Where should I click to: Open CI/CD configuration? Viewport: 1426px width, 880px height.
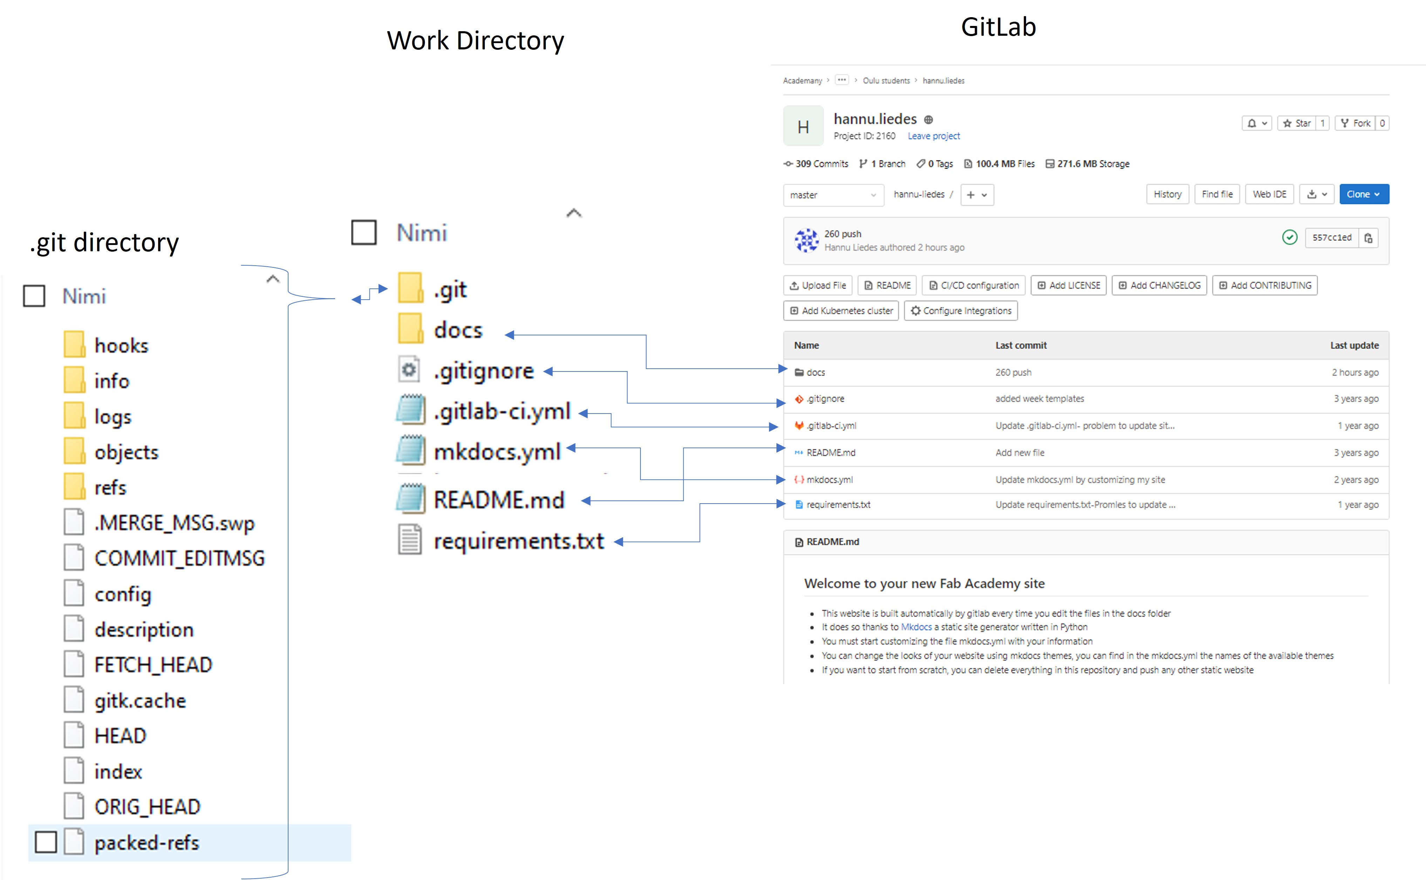coord(974,285)
